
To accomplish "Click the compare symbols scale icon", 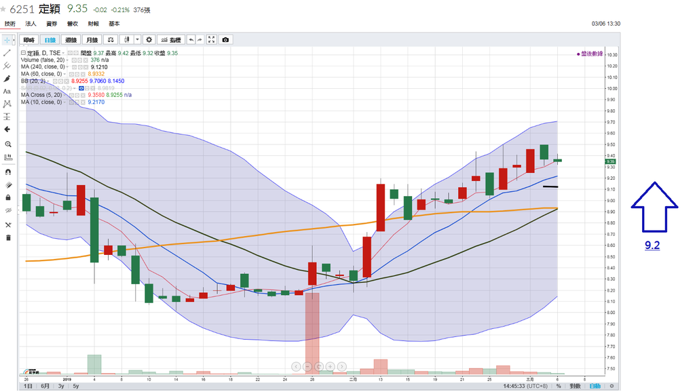I will pyautogui.click(x=111, y=40).
